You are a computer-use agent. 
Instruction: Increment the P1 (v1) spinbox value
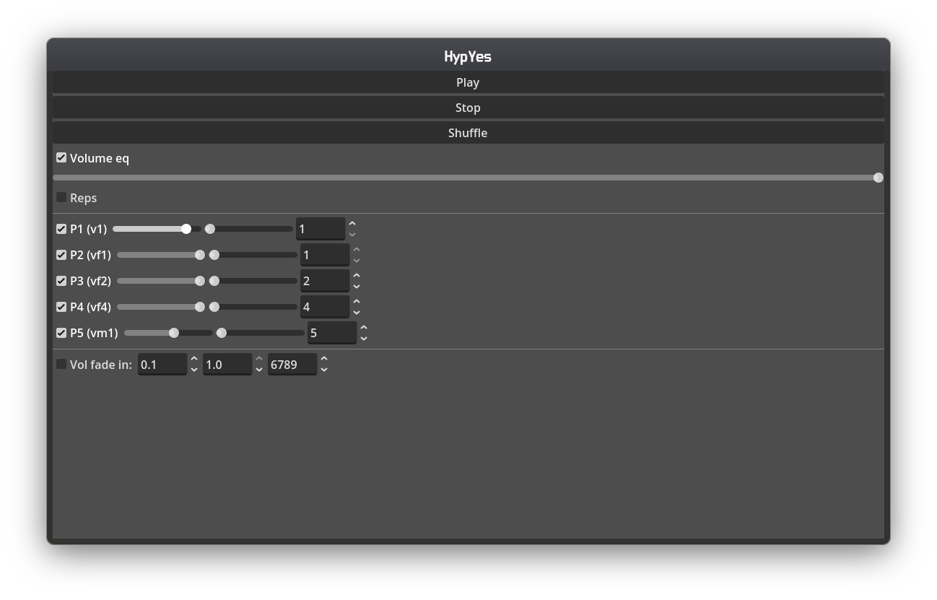pyautogui.click(x=352, y=224)
